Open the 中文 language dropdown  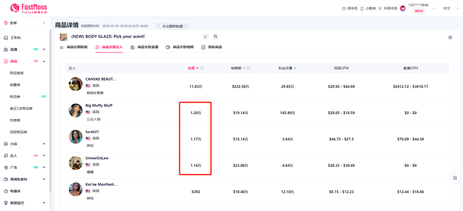[x=449, y=8]
